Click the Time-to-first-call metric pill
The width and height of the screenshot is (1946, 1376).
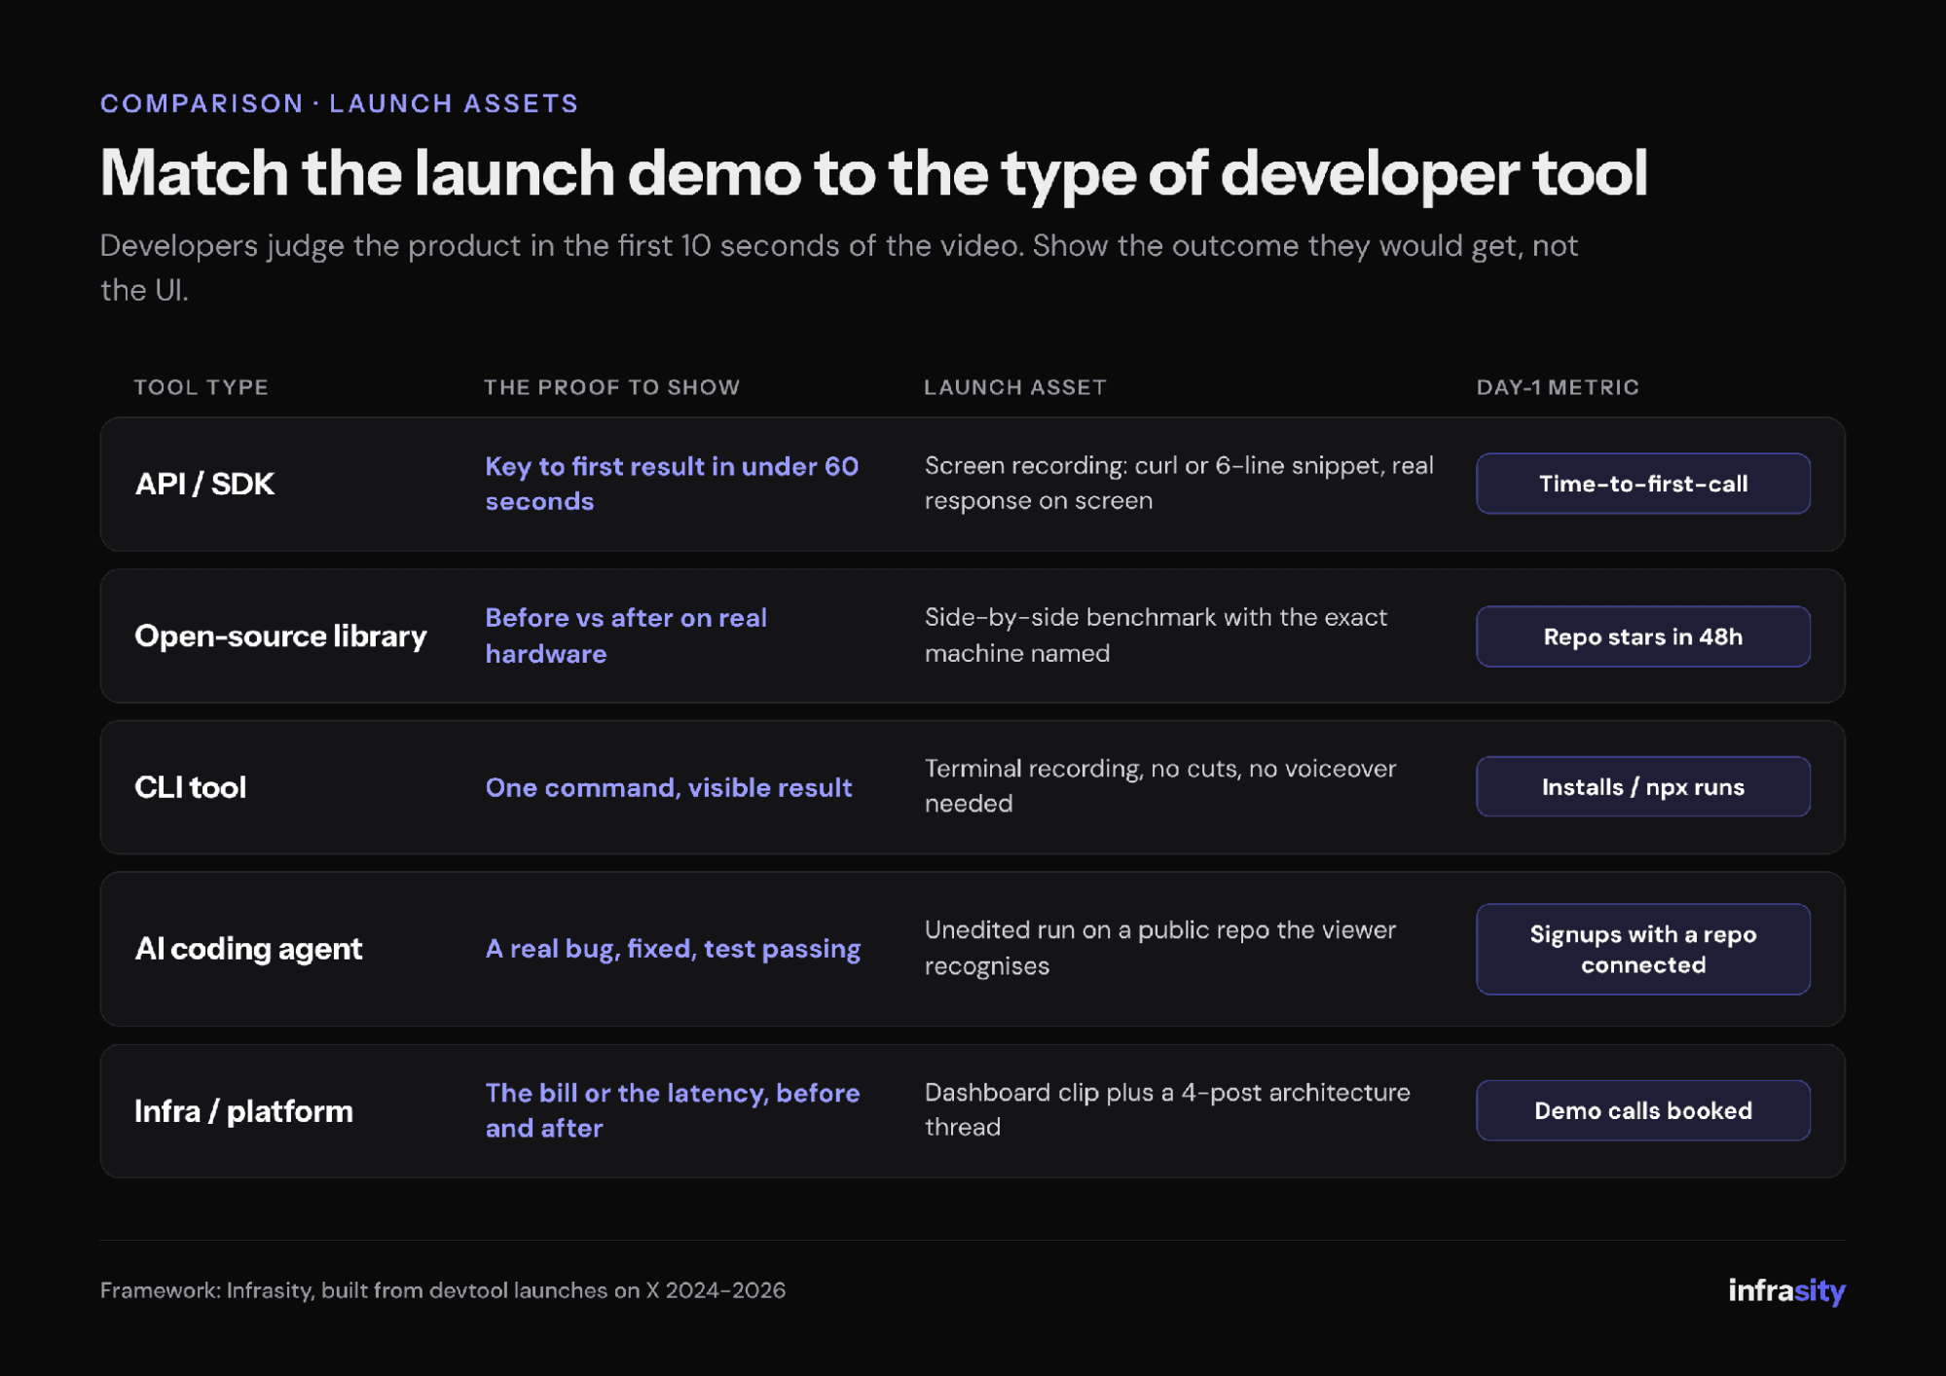1642,484
